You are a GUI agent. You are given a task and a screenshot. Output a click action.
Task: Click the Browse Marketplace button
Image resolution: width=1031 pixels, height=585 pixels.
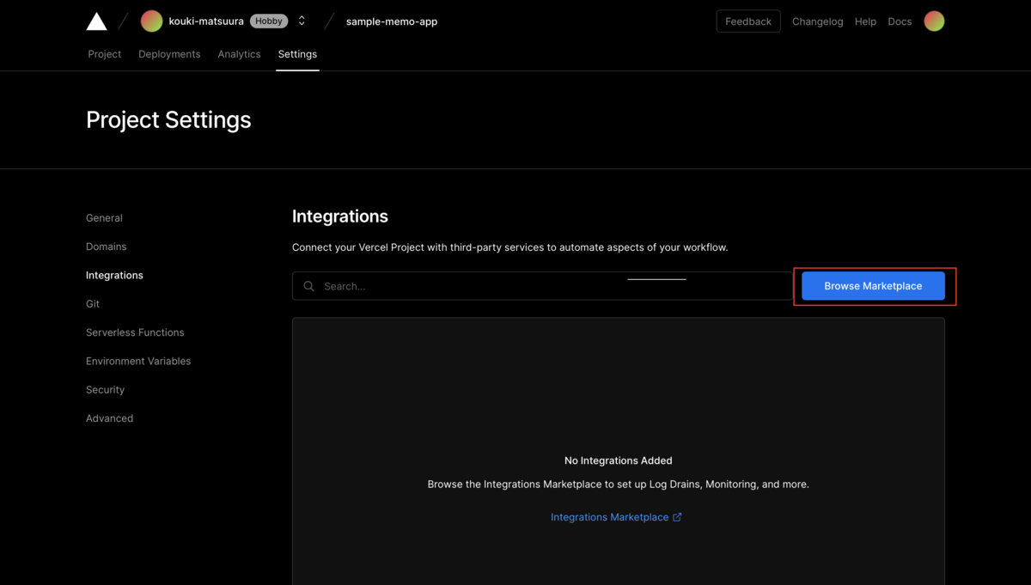[x=873, y=286]
